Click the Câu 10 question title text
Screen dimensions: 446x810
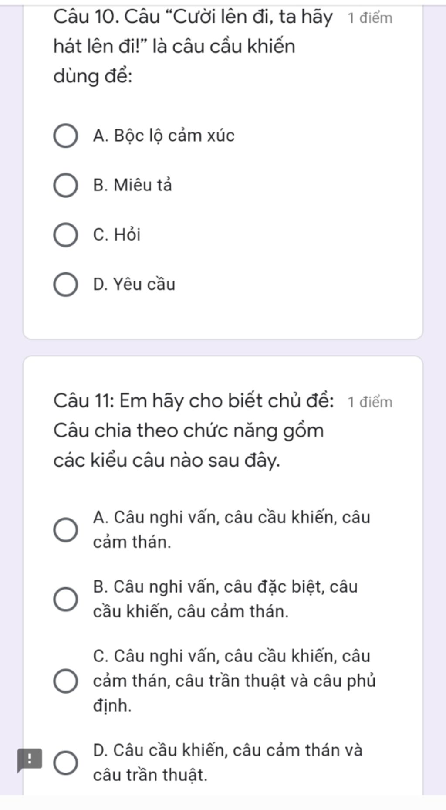(x=193, y=47)
